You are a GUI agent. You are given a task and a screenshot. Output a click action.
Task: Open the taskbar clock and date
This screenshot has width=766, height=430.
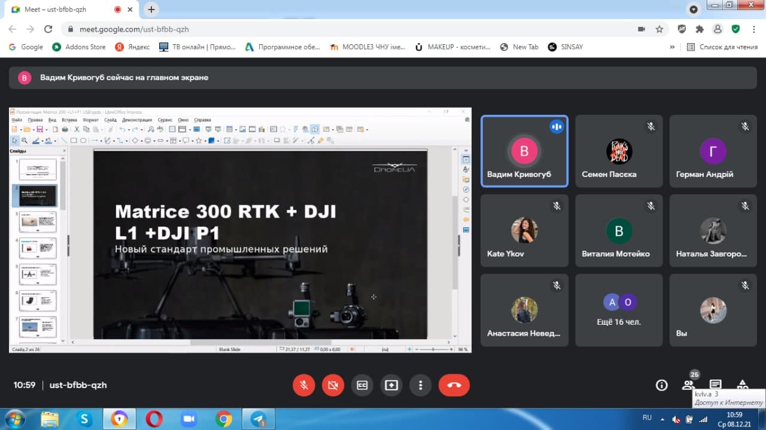[x=734, y=419]
